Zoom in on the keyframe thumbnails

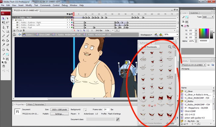[x=174, y=47]
